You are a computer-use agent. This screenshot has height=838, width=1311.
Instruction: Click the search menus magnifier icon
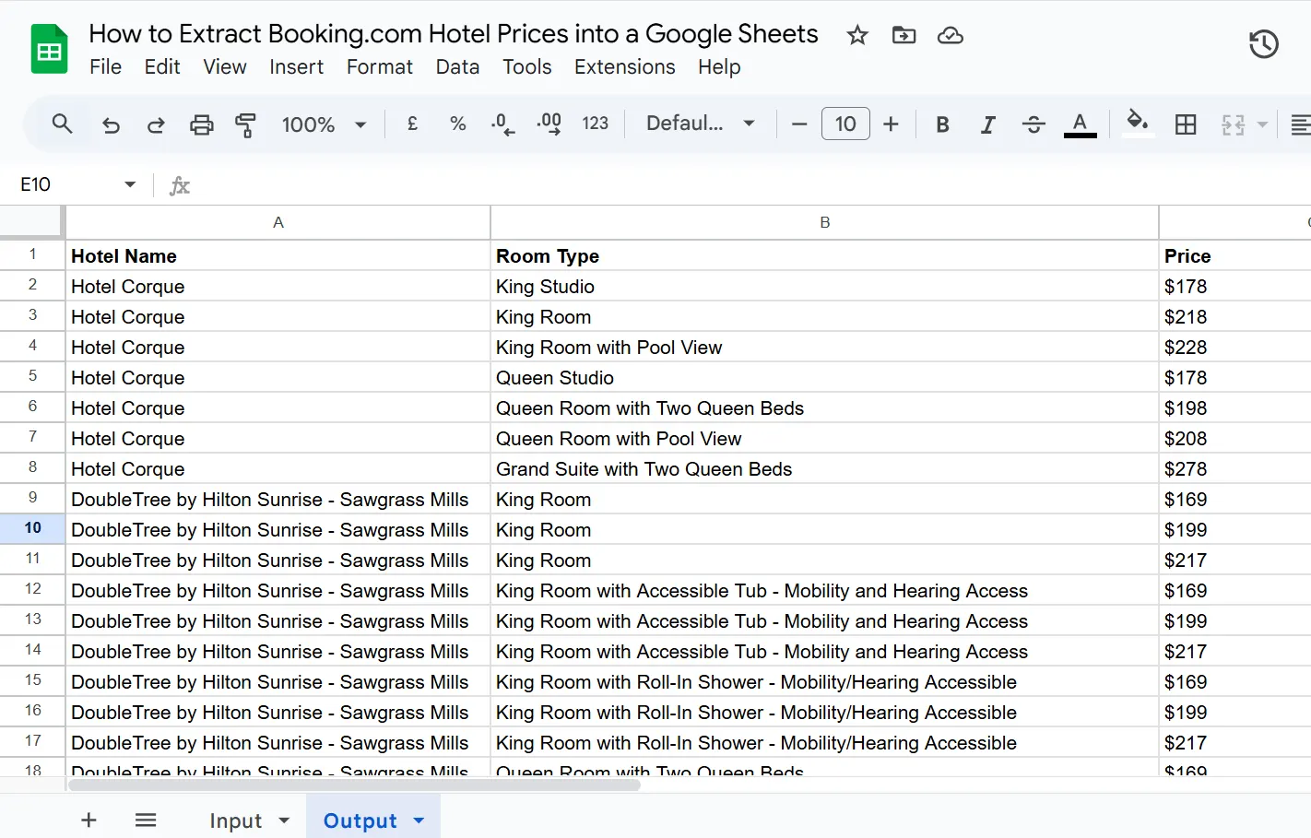(x=62, y=124)
